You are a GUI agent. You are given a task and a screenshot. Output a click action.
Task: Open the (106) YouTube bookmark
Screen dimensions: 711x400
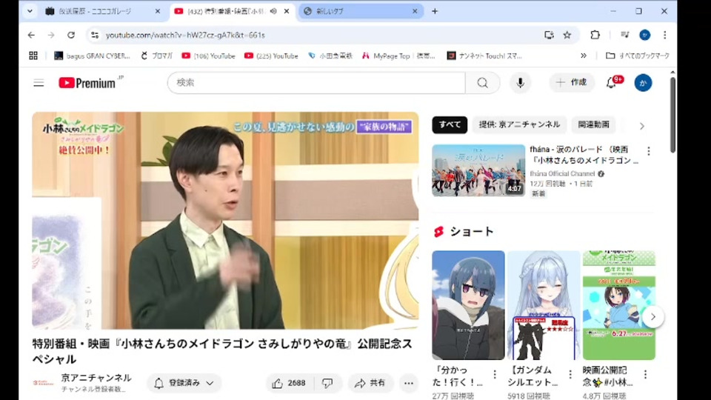tap(208, 56)
